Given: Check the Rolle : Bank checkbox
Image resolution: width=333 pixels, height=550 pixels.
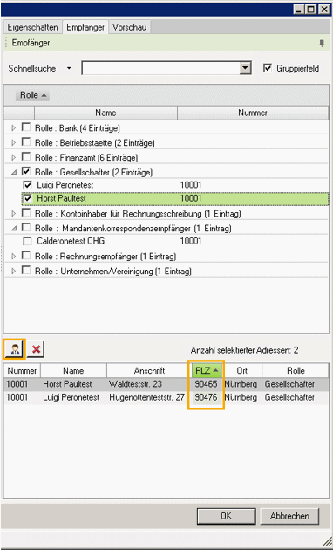Looking at the screenshot, I should [26, 127].
